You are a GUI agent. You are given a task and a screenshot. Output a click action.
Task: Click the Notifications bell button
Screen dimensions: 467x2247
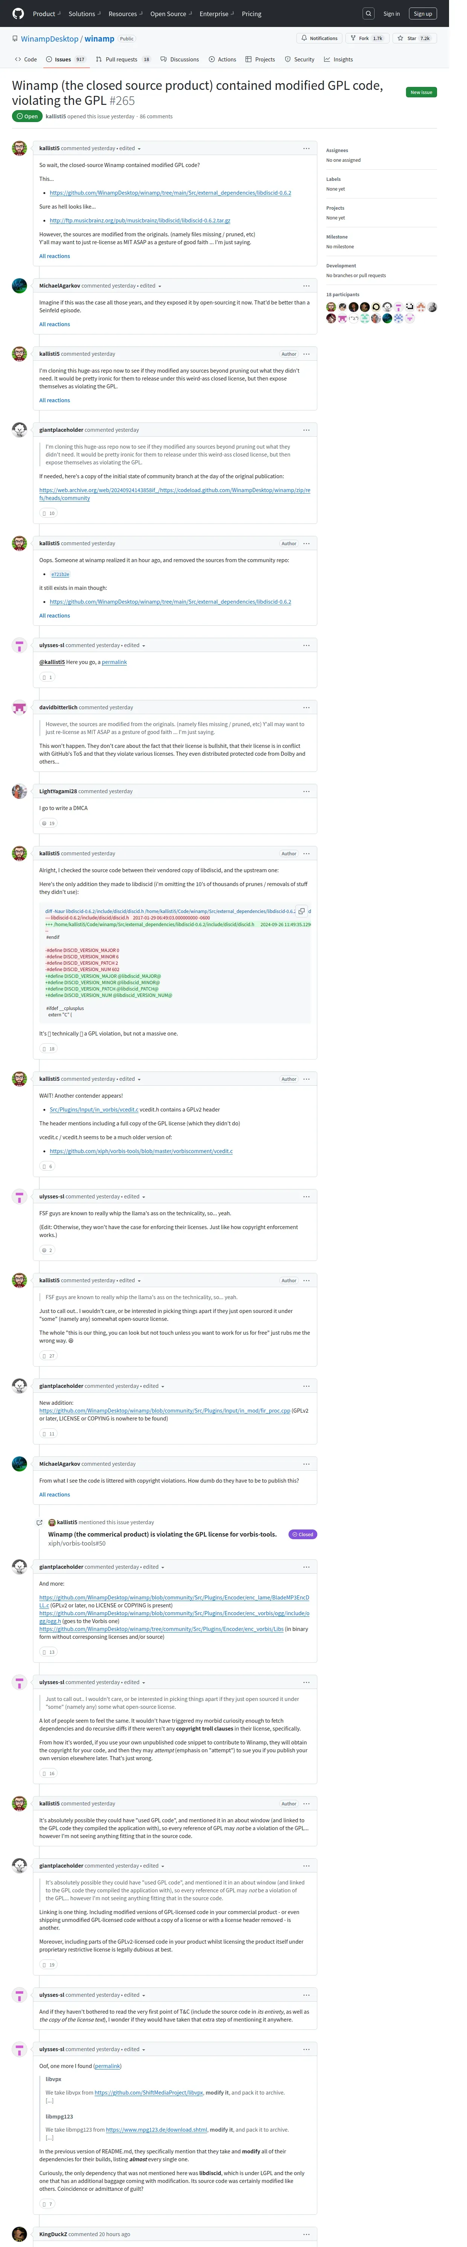pos(320,38)
